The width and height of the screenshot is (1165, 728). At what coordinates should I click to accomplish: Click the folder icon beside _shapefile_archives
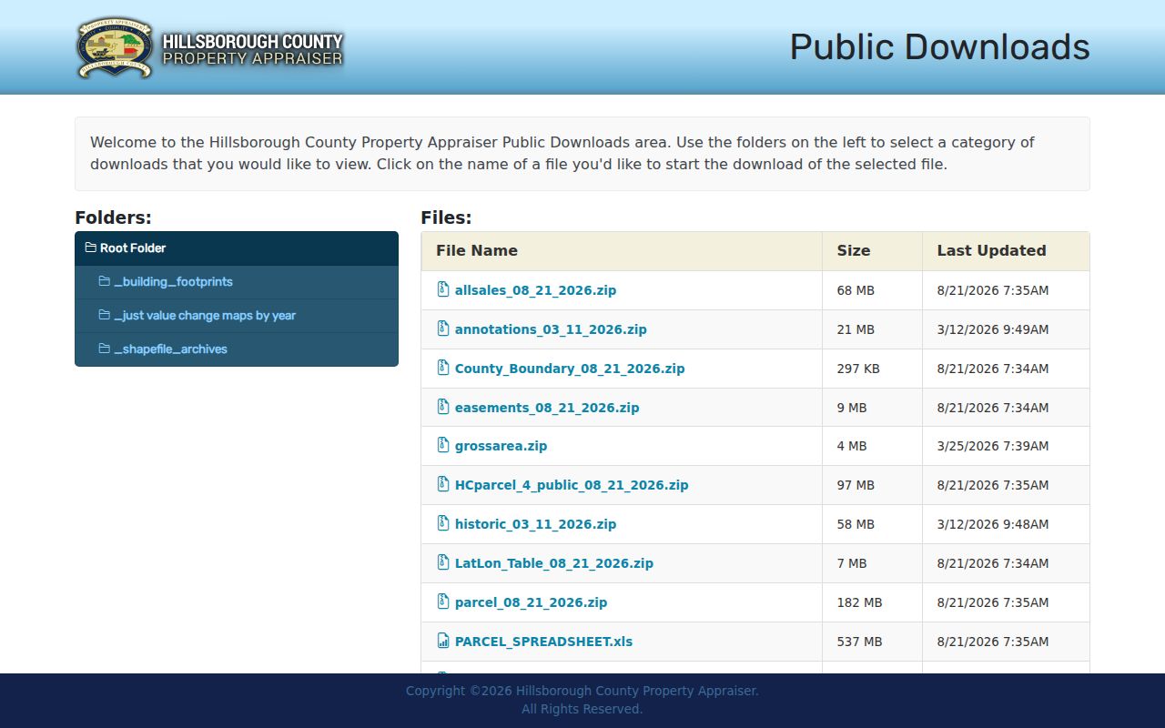pos(104,349)
